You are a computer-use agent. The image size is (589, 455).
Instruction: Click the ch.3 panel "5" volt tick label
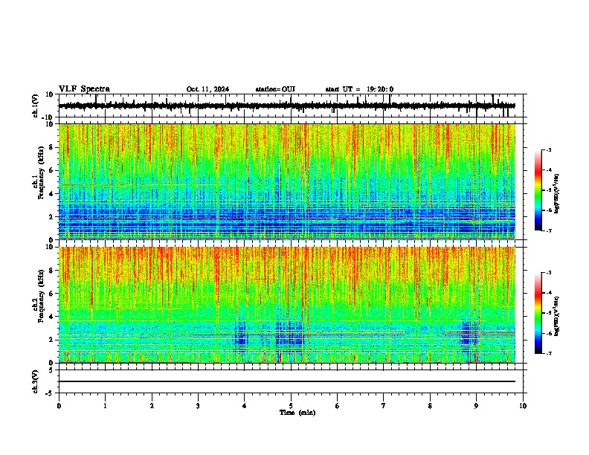[51, 370]
